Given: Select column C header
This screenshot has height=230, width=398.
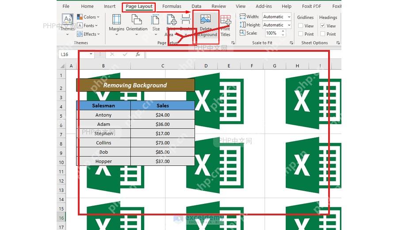Looking at the screenshot, I should pos(163,66).
